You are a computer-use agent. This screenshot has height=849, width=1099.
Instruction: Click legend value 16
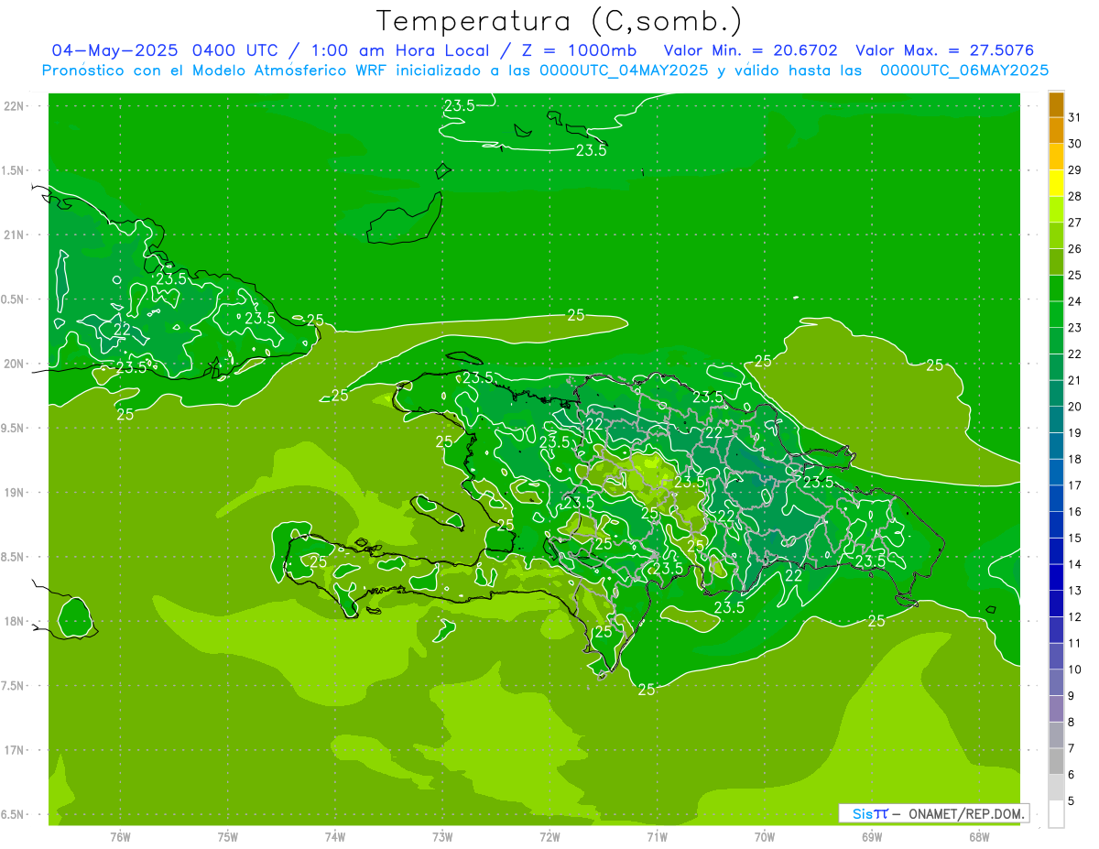1075,512
